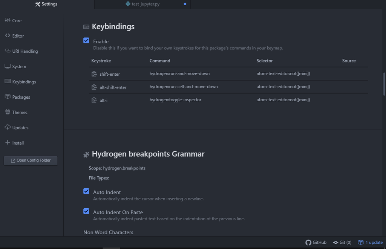
Task: Switch to the Settings tab
Action: [x=47, y=4]
